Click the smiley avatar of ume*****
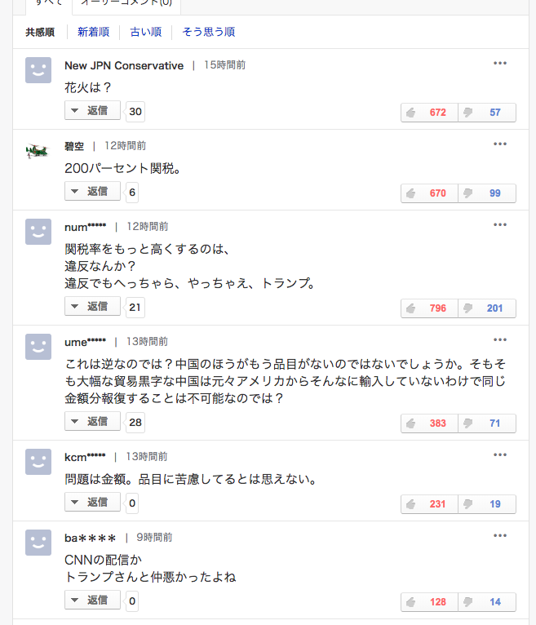This screenshot has width=536, height=625. click(x=38, y=347)
